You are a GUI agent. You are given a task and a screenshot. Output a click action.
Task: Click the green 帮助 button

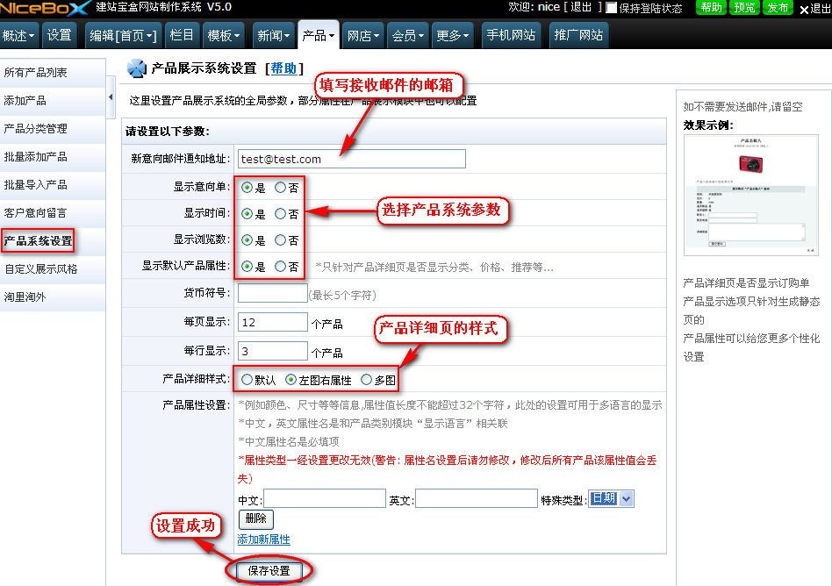(711, 8)
